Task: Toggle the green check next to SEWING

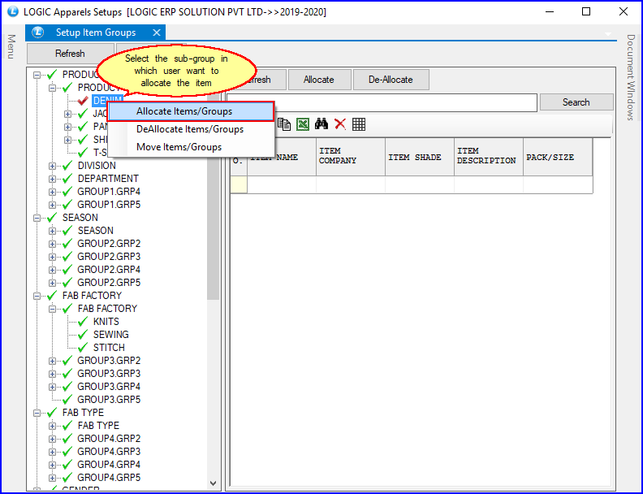Action: point(83,335)
